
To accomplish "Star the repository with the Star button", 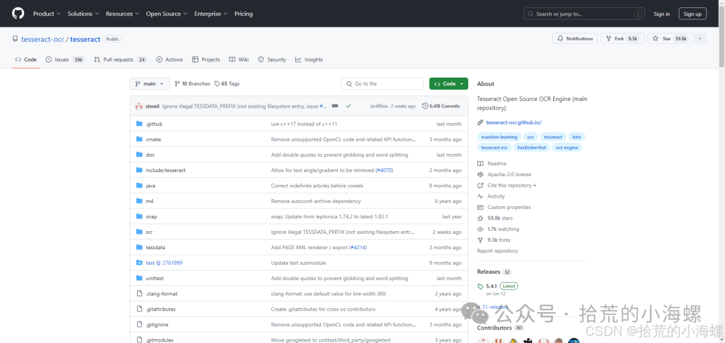I will (669, 39).
